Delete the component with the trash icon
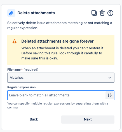122x132 pixels. click(102, 13)
